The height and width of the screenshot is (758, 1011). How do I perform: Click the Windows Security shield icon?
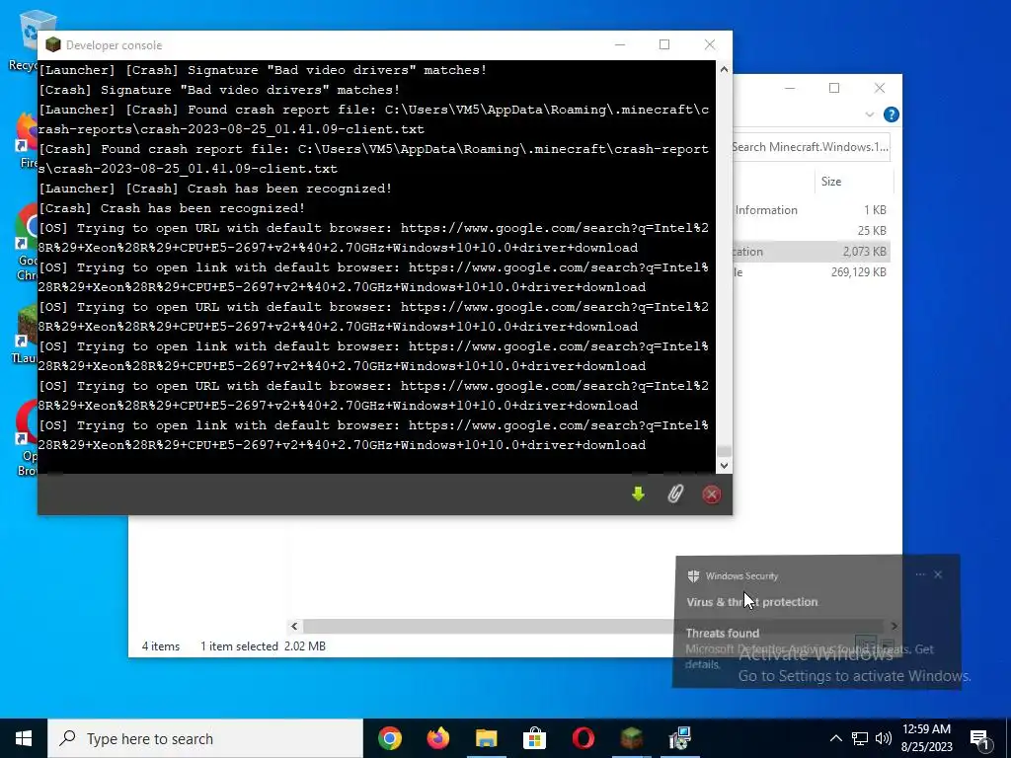(x=694, y=575)
